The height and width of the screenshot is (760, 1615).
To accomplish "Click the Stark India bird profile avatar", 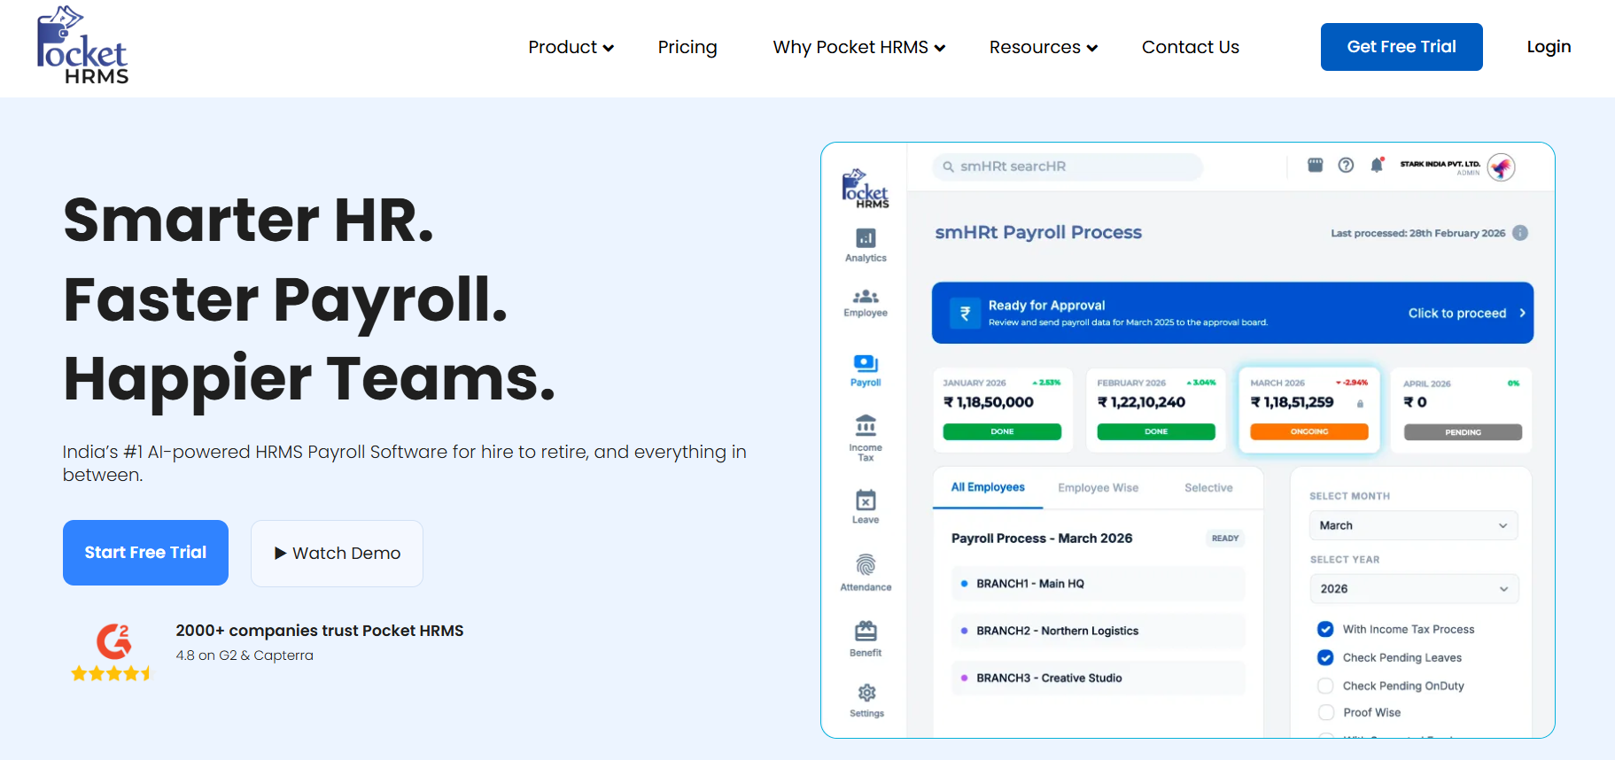I will click(1501, 167).
